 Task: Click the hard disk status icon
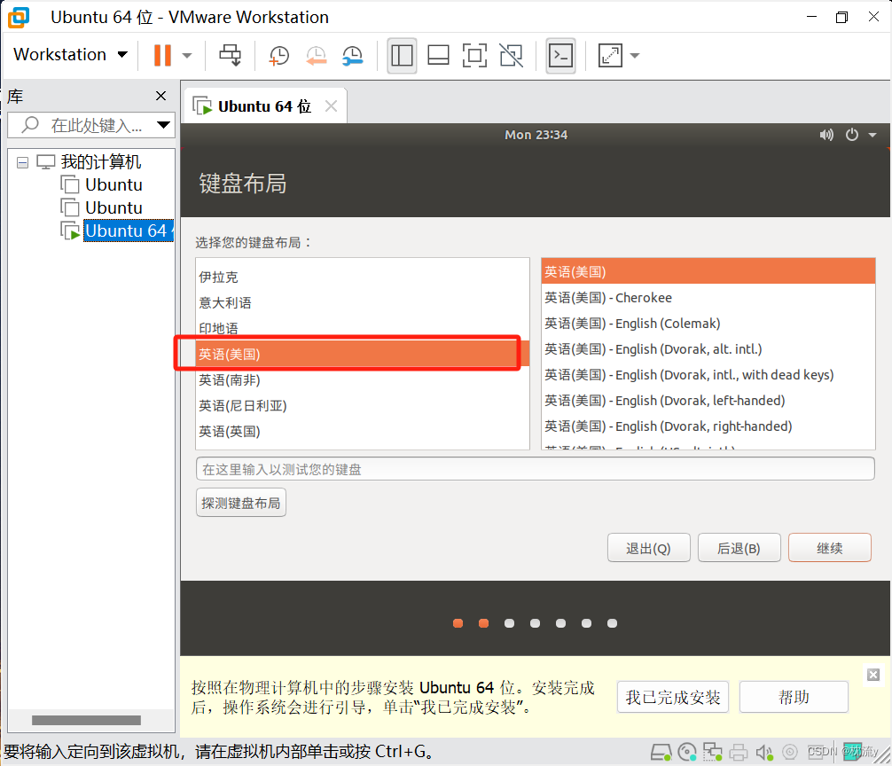pos(661,752)
